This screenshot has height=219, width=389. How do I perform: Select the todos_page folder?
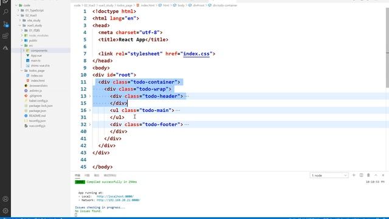tap(36, 71)
